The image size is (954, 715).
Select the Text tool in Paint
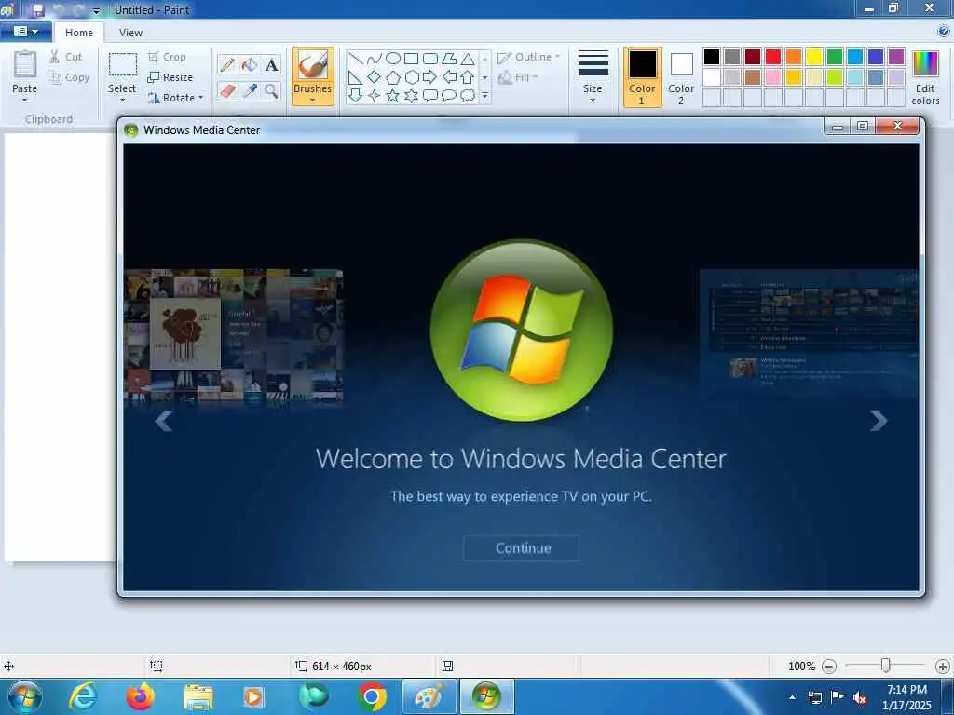click(x=271, y=64)
